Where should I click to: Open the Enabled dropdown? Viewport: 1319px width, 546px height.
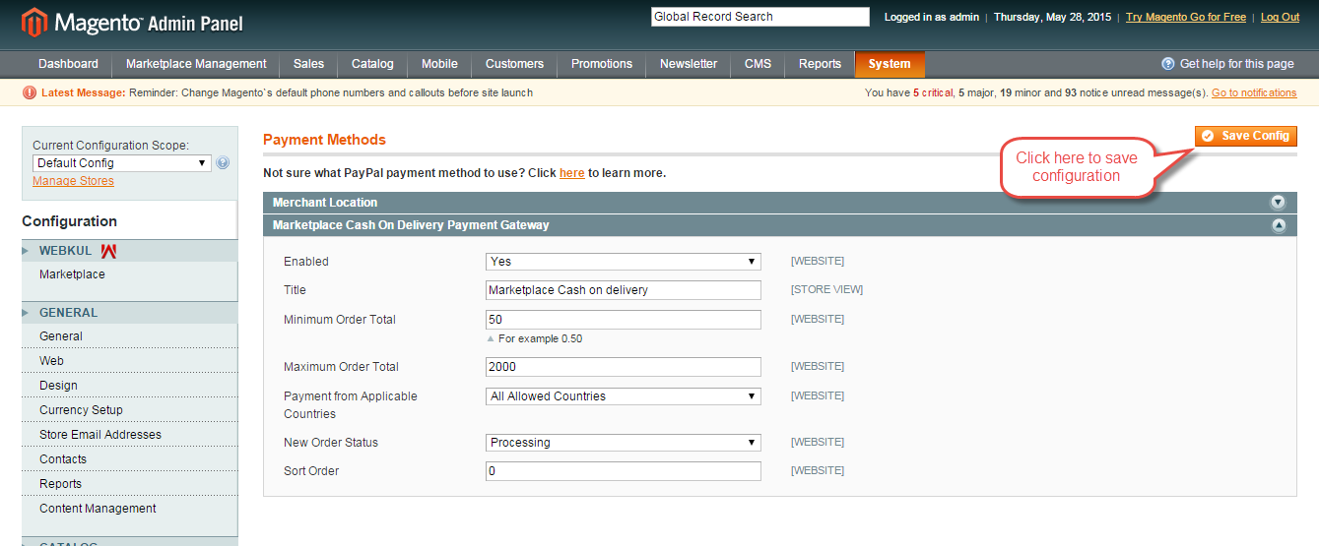tap(624, 262)
